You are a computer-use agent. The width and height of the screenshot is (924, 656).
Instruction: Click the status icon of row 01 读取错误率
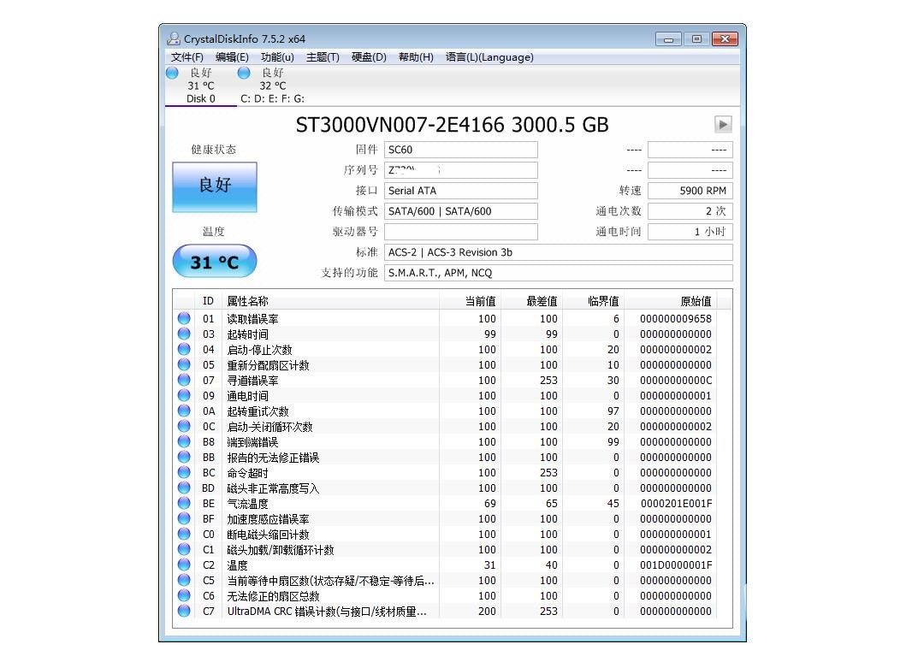(184, 318)
